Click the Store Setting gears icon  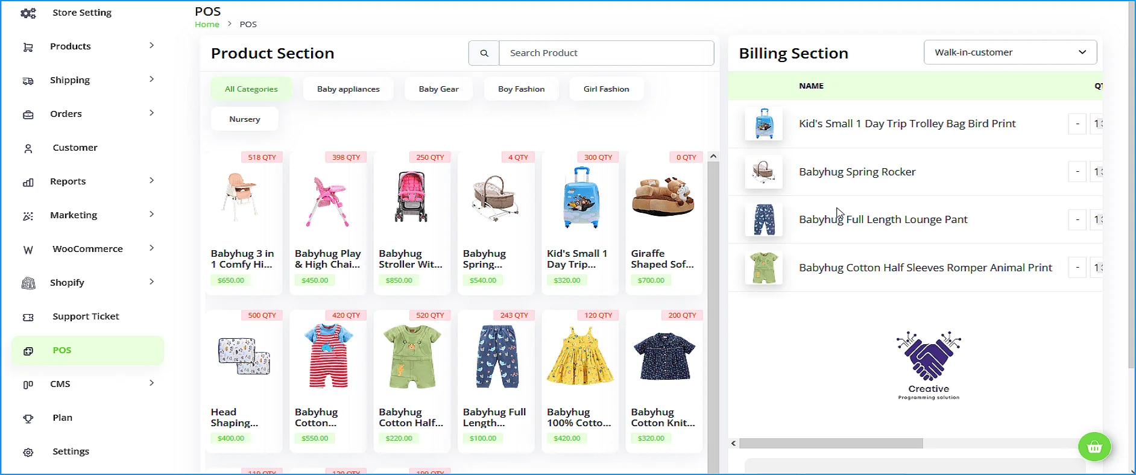click(28, 13)
